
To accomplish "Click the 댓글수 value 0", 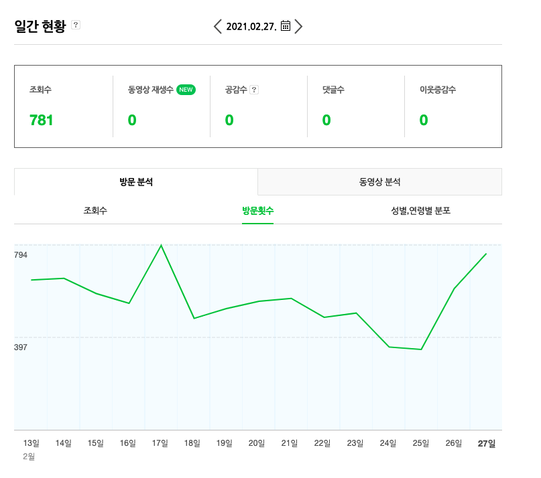I will coord(326,121).
